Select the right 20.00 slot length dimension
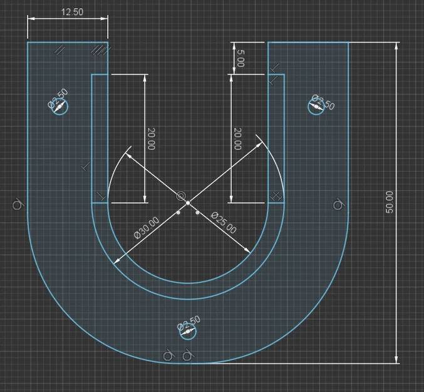Viewport: 424px width, 392px height. pos(237,139)
